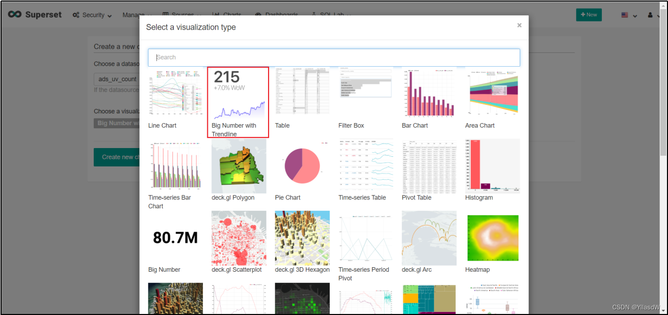Click the Pie Chart label text
The image size is (668, 315).
[288, 197]
